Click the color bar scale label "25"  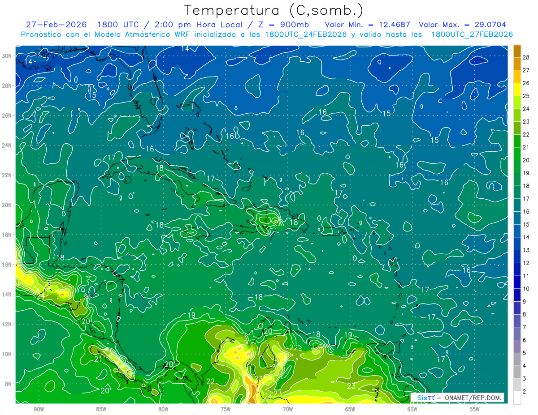point(526,96)
